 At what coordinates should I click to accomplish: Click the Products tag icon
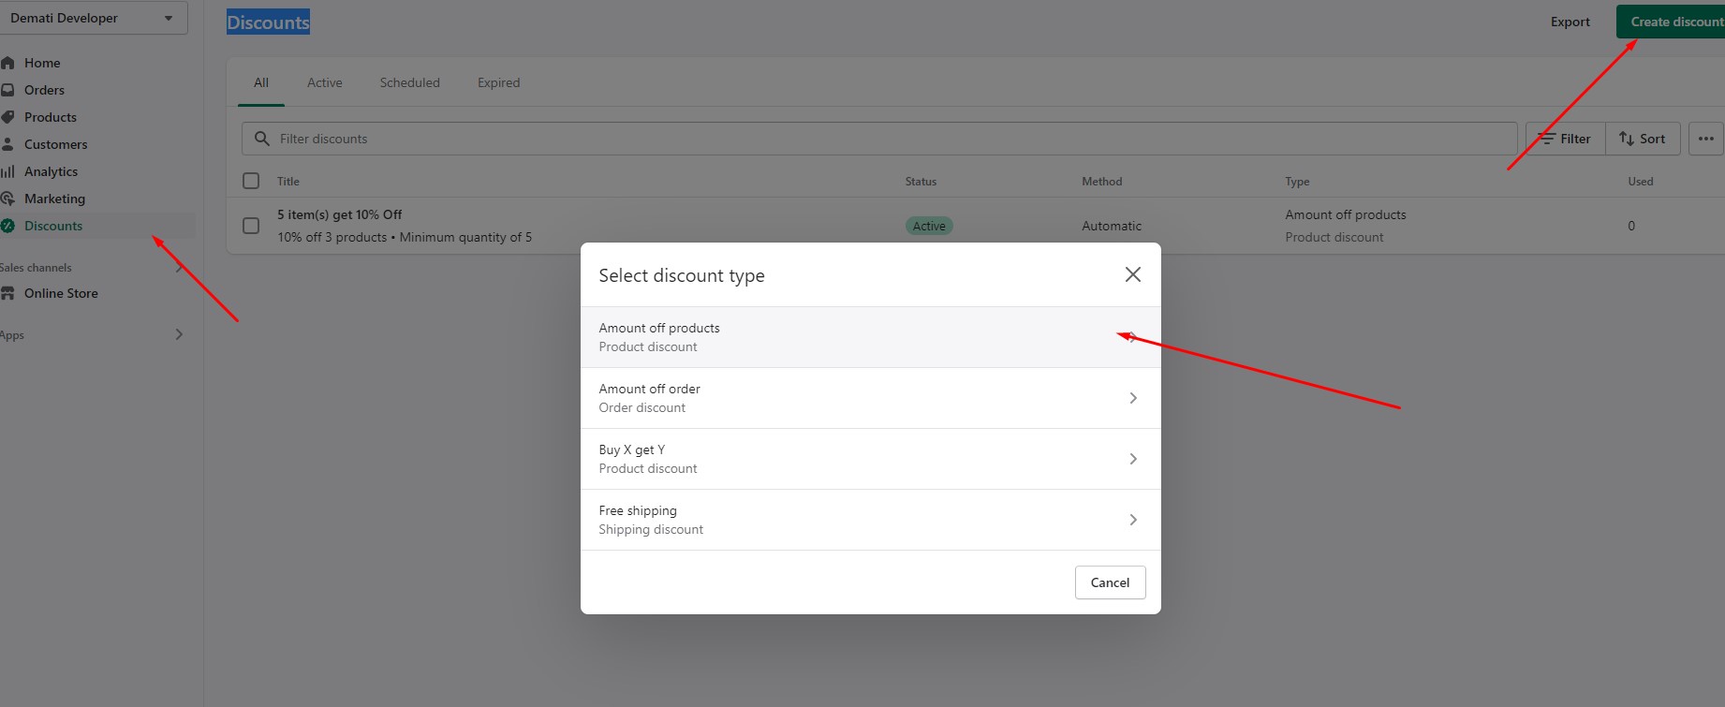pos(7,117)
